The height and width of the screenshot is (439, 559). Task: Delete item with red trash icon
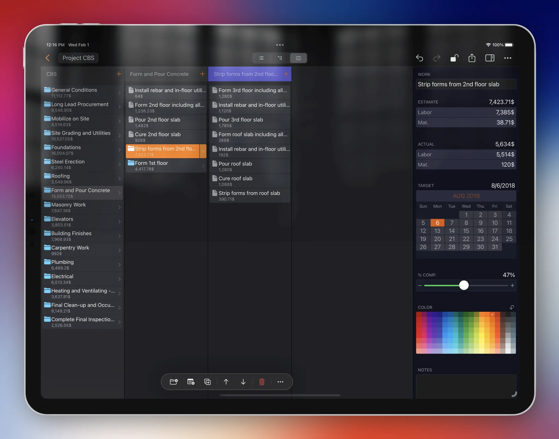pos(262,382)
